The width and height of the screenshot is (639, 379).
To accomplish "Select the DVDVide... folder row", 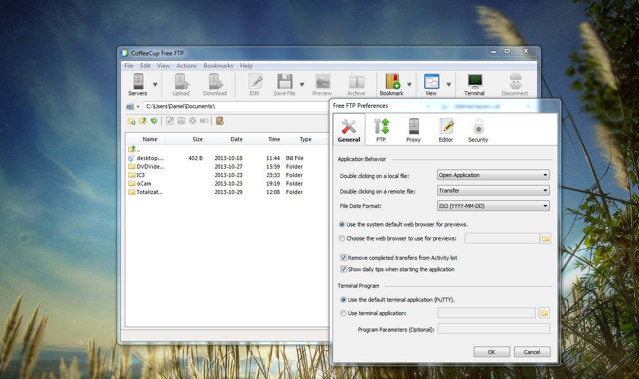I will pyautogui.click(x=227, y=167).
